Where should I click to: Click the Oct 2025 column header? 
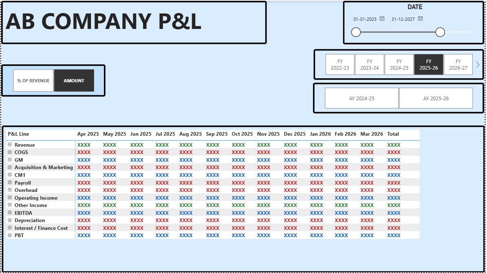(x=242, y=134)
